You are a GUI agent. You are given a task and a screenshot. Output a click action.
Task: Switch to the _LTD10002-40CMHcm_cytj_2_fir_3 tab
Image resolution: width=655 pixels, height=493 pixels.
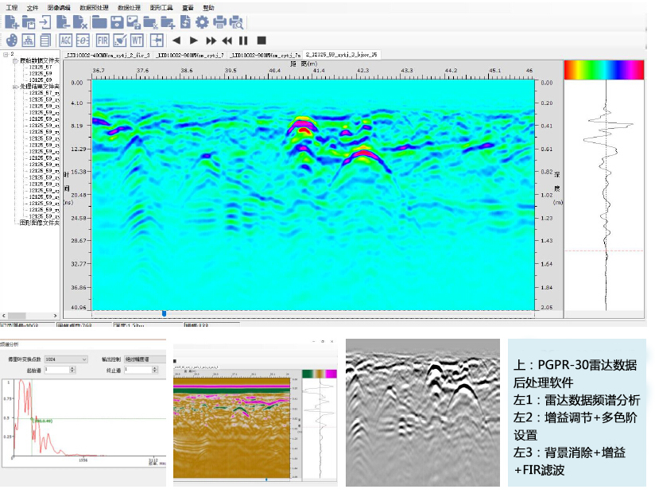click(x=107, y=55)
